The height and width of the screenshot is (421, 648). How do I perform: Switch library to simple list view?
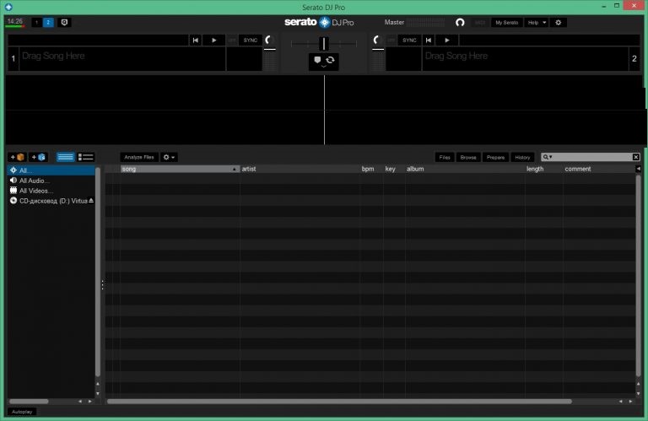65,157
